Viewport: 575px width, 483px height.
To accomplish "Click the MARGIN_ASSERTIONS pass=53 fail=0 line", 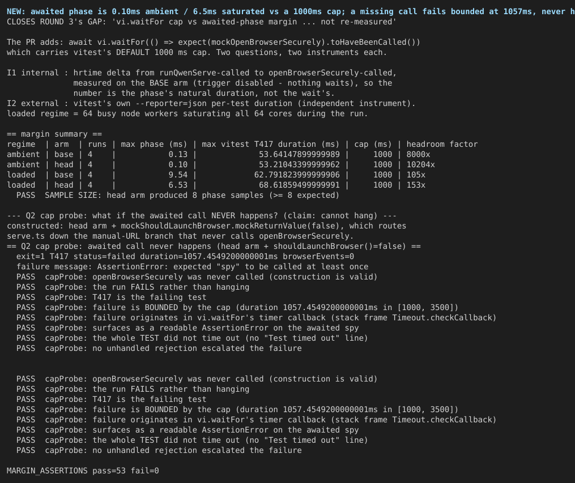I will click(83, 471).
